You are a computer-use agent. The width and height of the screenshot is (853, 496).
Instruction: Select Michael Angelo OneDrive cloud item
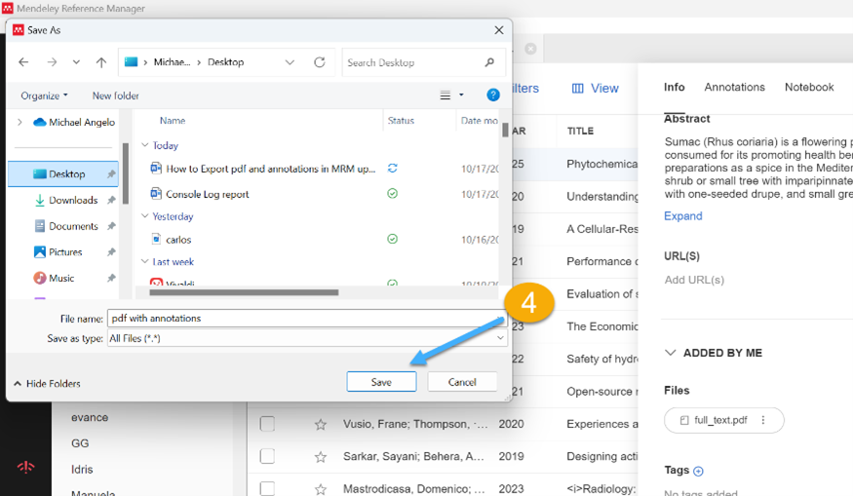tap(74, 123)
